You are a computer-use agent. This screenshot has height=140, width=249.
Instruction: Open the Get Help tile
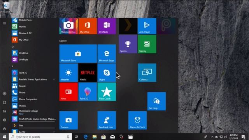156,101
